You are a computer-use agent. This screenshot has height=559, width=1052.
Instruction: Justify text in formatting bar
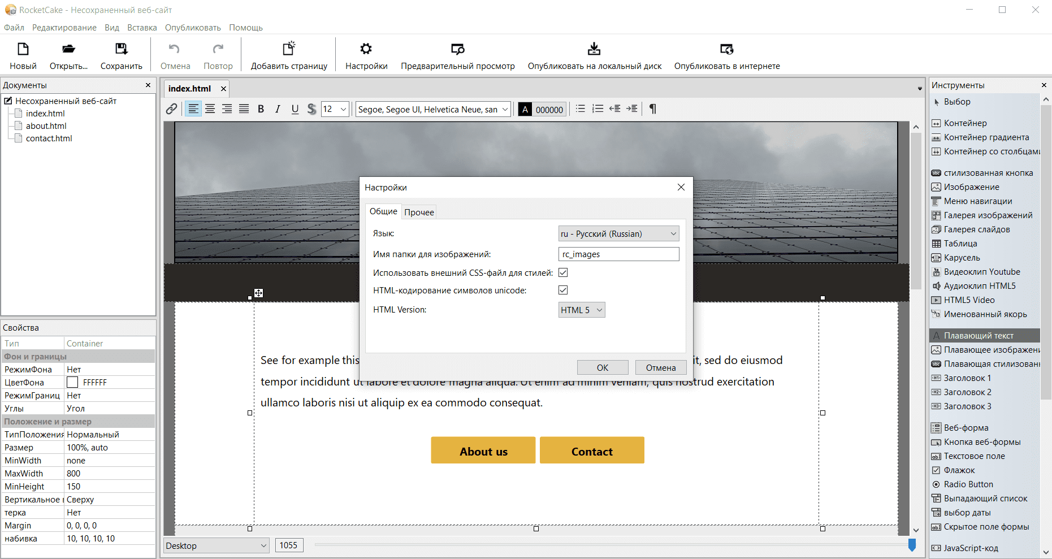(244, 109)
